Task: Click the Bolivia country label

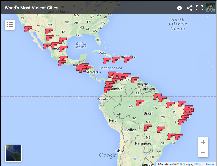Action: click(x=131, y=130)
